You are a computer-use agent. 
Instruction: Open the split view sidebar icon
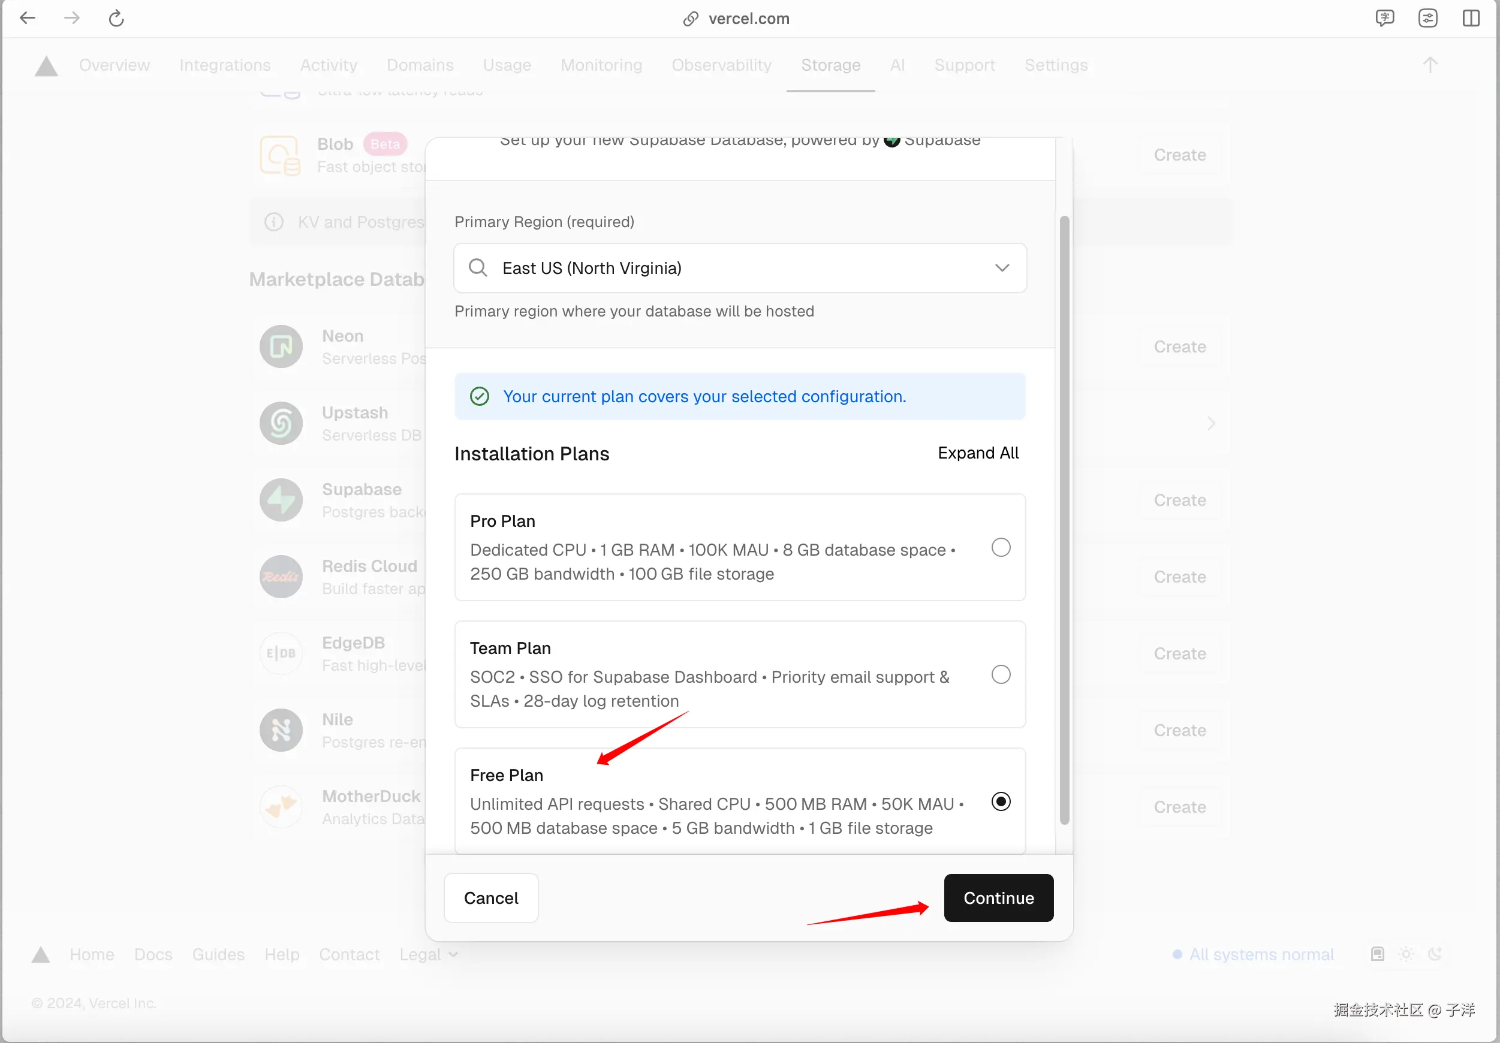pos(1471,19)
